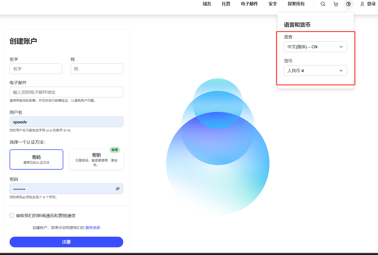The image size is (378, 255).
Task: Click the language and currency globe icon
Action: coord(349,4)
